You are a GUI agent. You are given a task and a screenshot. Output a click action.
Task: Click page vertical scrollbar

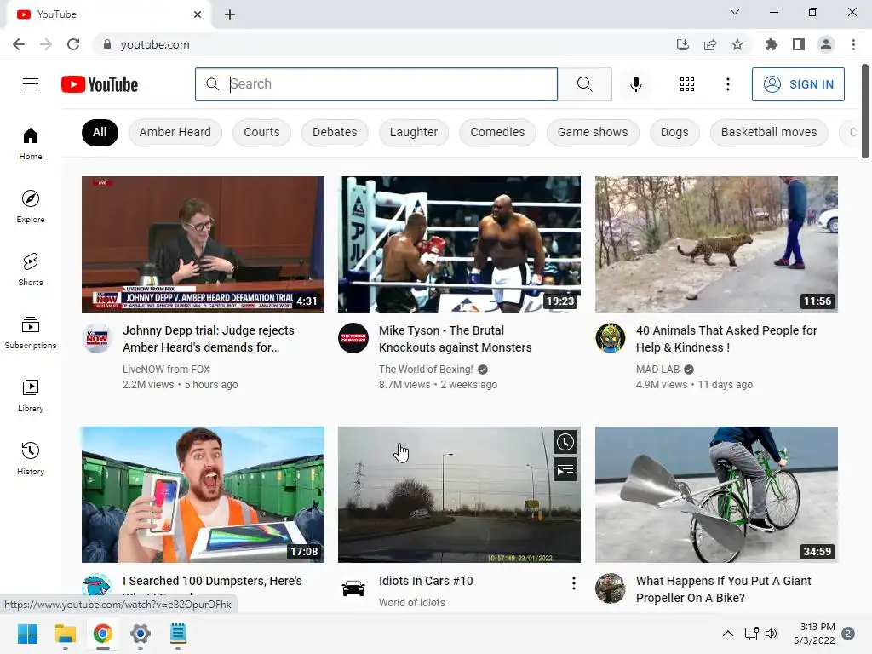point(865,112)
